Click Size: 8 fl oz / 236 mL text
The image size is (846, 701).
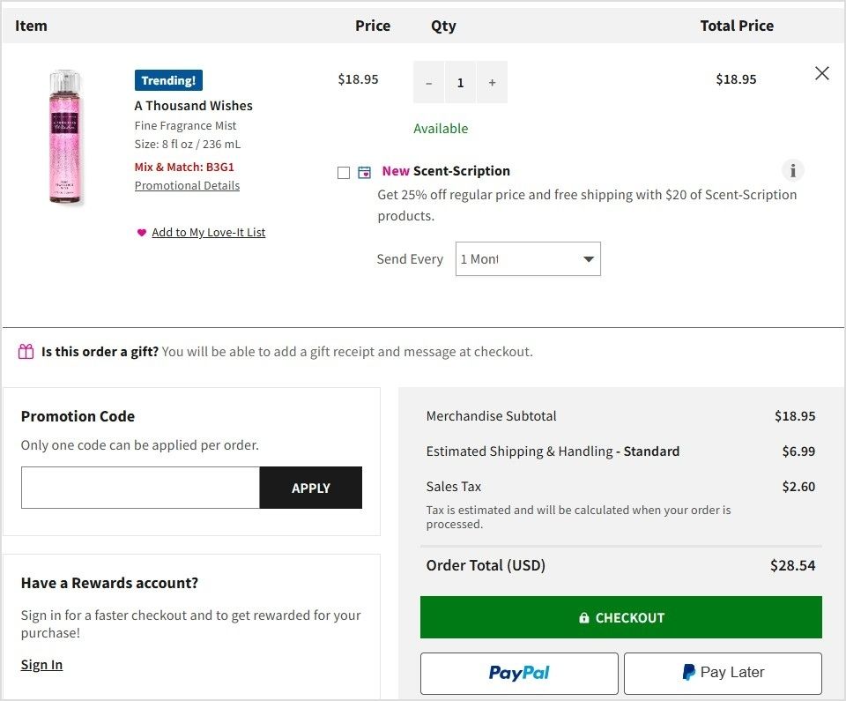tap(188, 145)
